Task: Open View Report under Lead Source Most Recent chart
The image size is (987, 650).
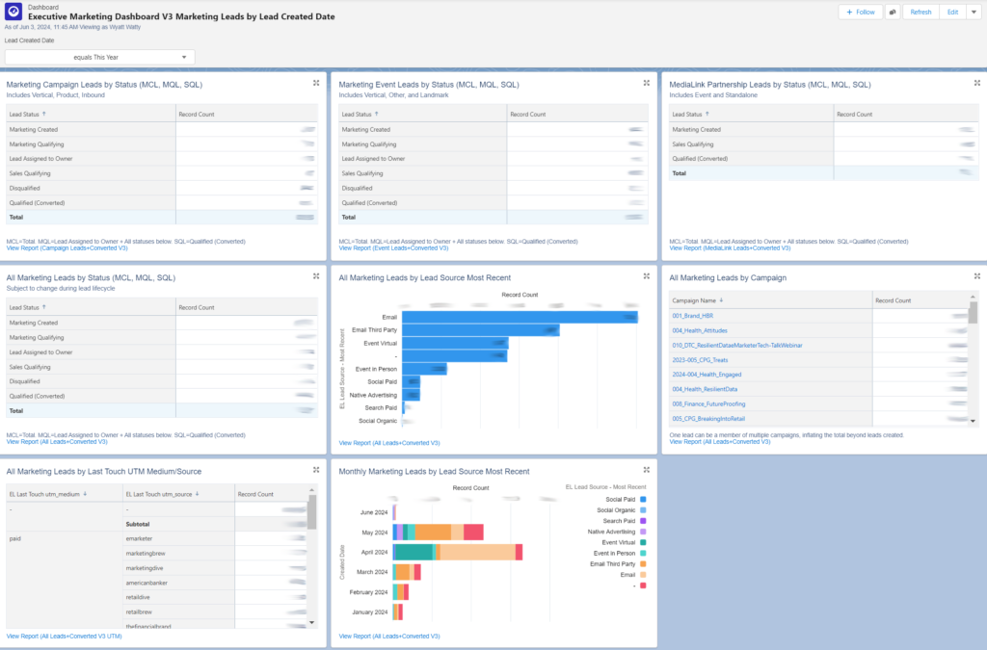Action: [x=389, y=443]
